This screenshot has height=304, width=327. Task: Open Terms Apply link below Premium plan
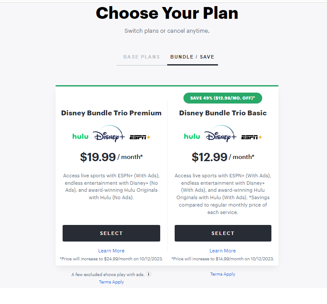click(111, 282)
